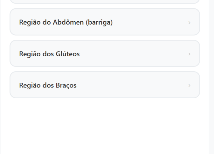Click the arrow icon beside Região dos Braços
The image size is (214, 154).
[189, 86]
